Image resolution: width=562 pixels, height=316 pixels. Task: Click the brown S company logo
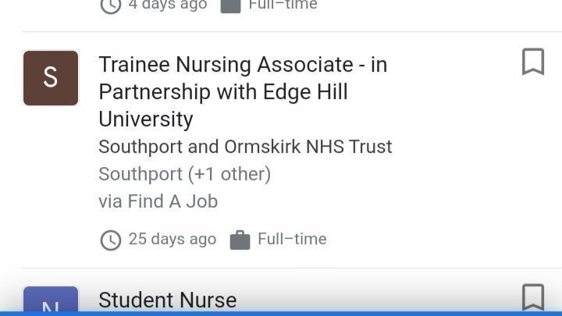coord(51,78)
